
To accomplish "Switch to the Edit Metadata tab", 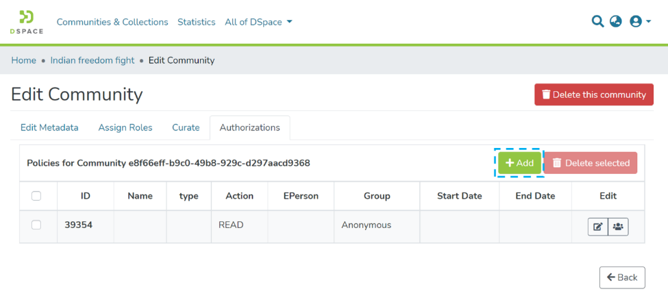I will point(49,127).
